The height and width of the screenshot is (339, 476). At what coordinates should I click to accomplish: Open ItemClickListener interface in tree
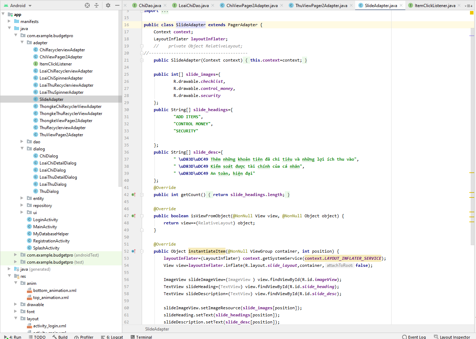tap(55, 64)
